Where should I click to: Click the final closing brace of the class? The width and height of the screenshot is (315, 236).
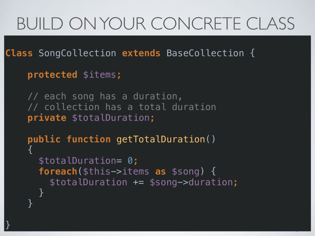8,225
